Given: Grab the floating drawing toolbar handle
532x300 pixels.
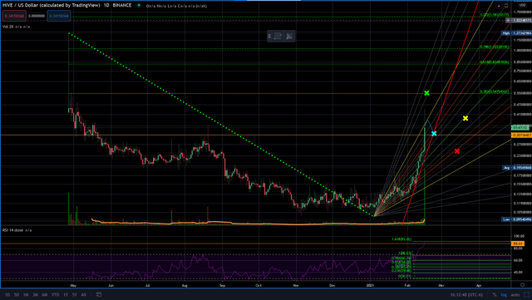Looking at the screenshot, I should click(269, 36).
